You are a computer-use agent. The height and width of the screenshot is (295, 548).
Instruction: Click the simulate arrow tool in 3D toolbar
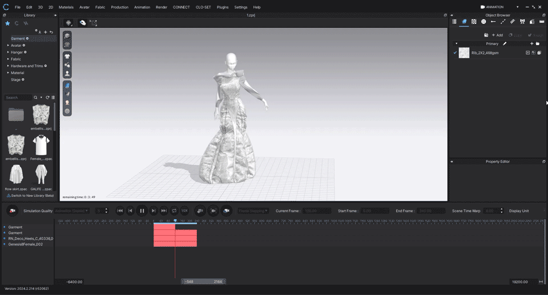tap(69, 23)
